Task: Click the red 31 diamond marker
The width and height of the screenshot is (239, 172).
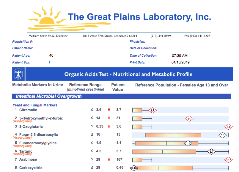Action: [189, 119]
